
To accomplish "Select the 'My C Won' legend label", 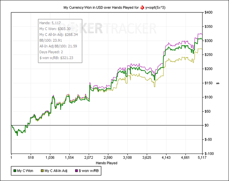I will (x=25, y=171).
